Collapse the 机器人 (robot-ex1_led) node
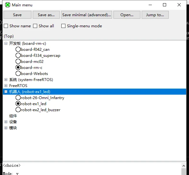The image size is (189, 175). coord(6,91)
